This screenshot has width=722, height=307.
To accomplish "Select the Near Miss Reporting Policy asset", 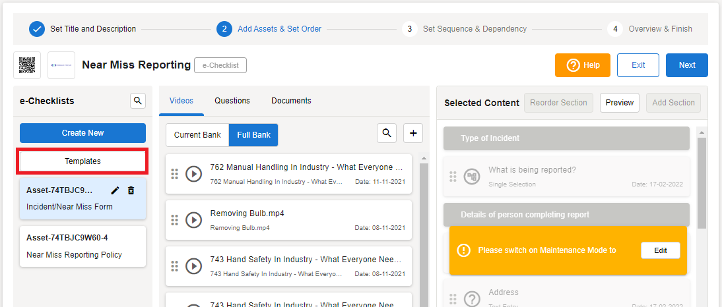I will [x=82, y=246].
